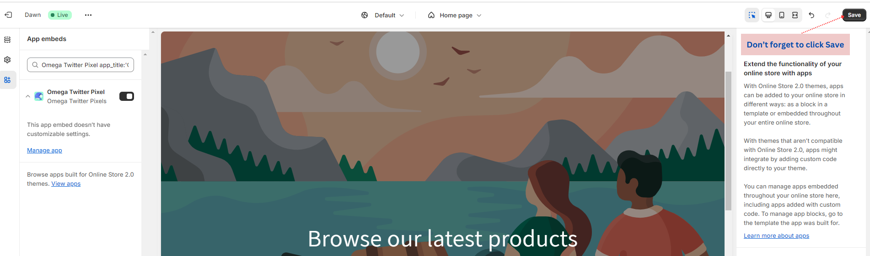870x256 pixels.
Task: Open the Learn more about apps link
Action: coord(776,236)
